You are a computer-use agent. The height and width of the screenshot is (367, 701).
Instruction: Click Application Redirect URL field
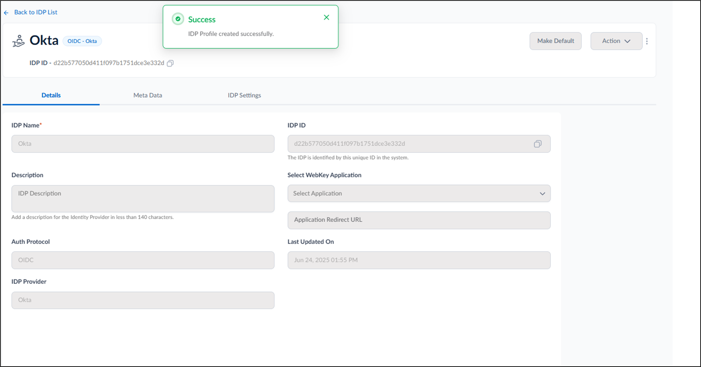[419, 220]
